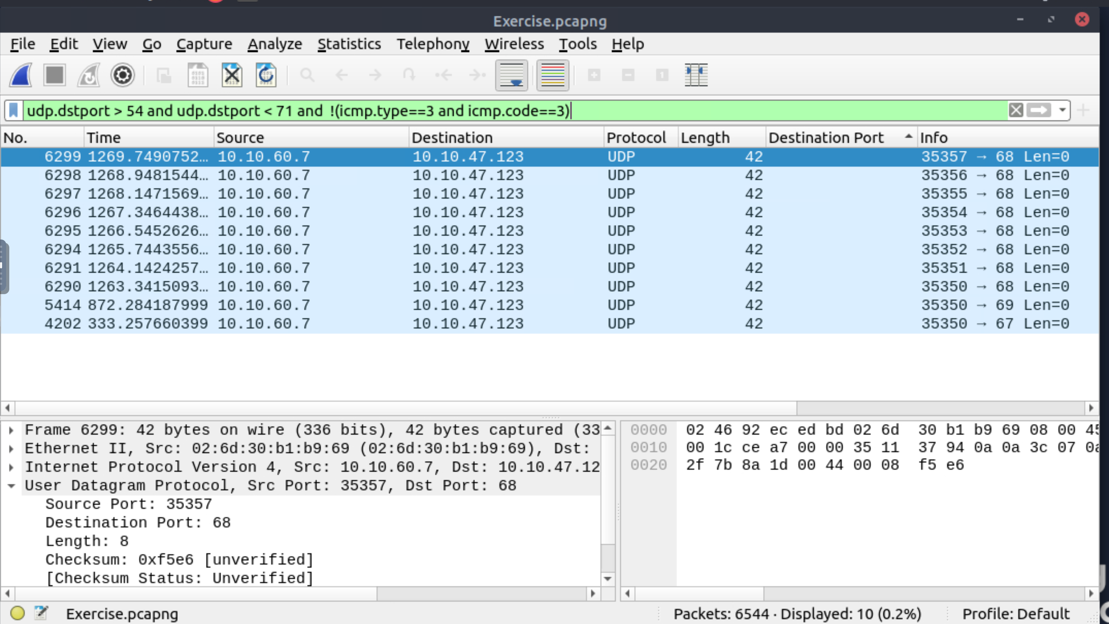Screen dimensions: 1109x624
Task: Open recent display filters dropdown
Action: pos(1062,111)
